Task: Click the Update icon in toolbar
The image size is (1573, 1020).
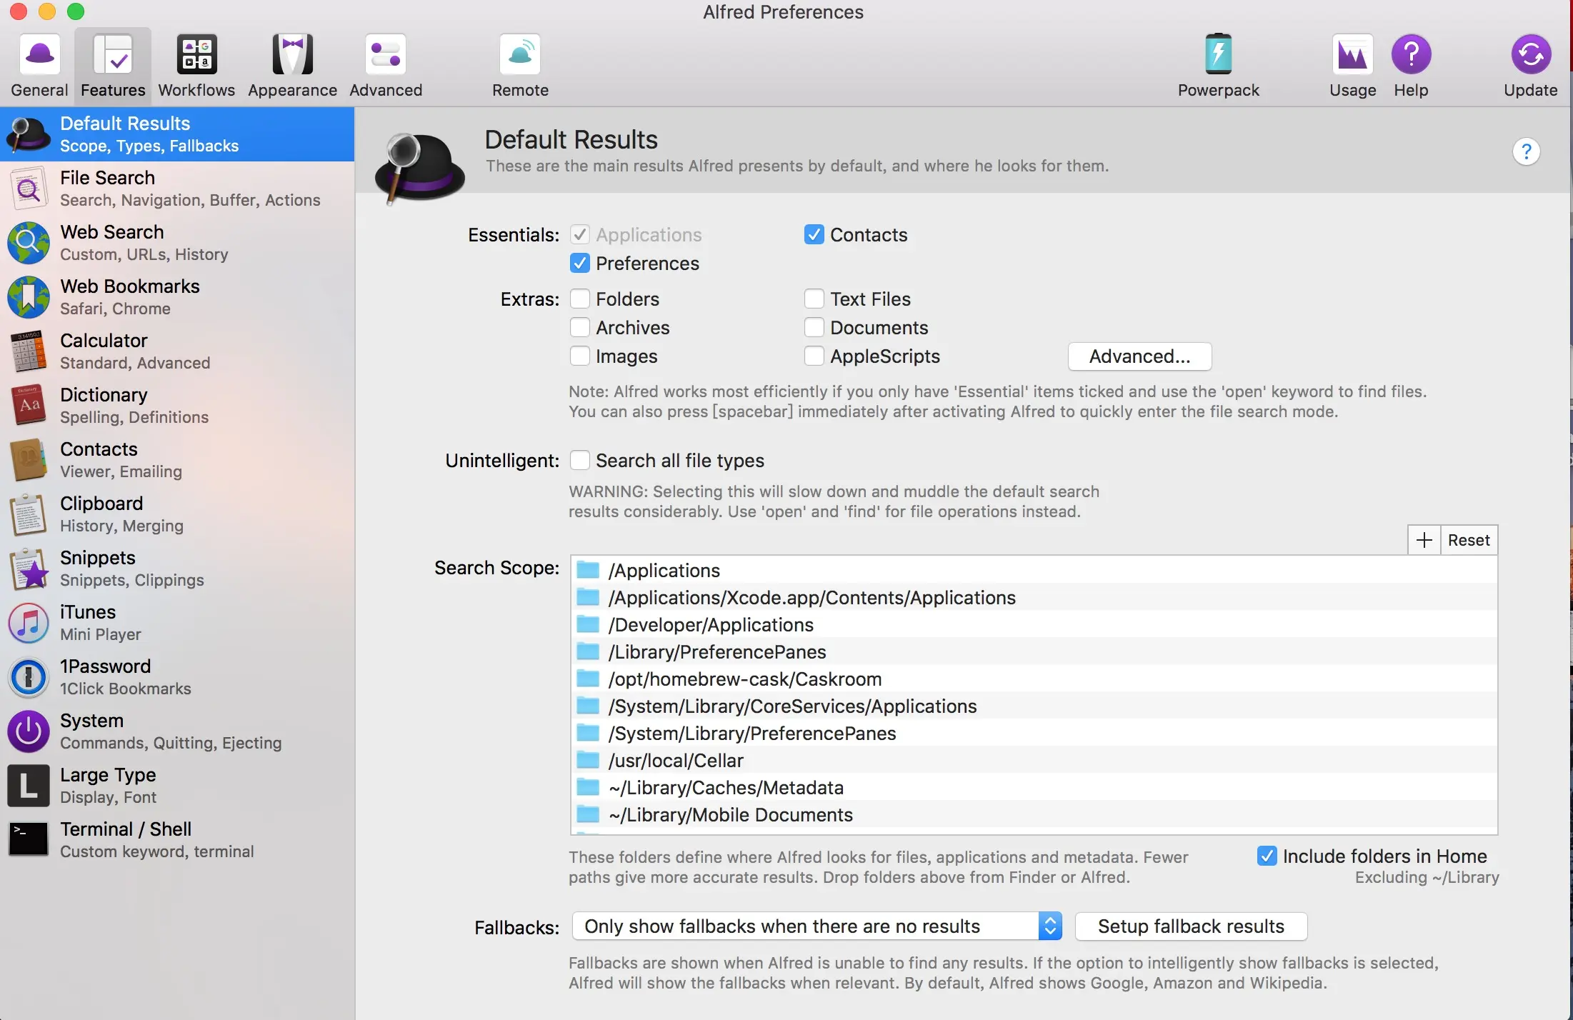Action: tap(1529, 55)
